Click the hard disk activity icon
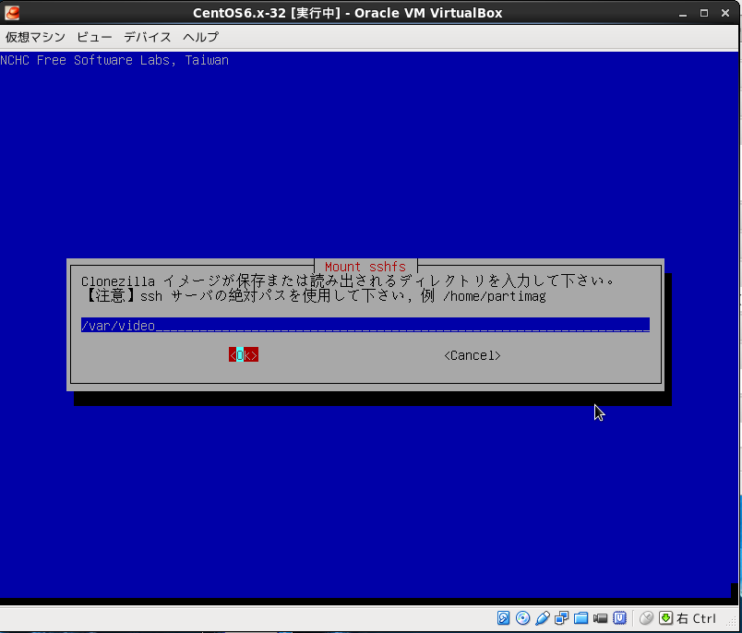Screen dimensions: 742x633 pyautogui.click(x=504, y=618)
